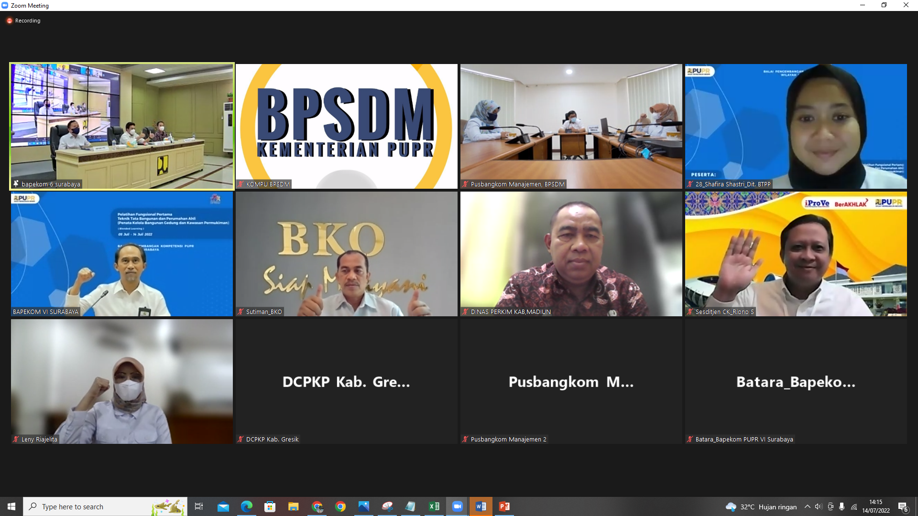The width and height of the screenshot is (918, 516).
Task: Select the Pusbangkom M... participant tile
Action: tap(571, 381)
